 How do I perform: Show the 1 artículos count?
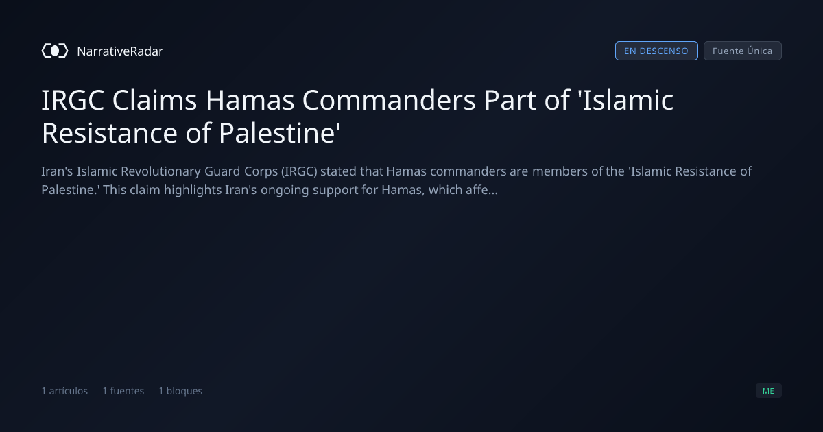[x=64, y=391]
